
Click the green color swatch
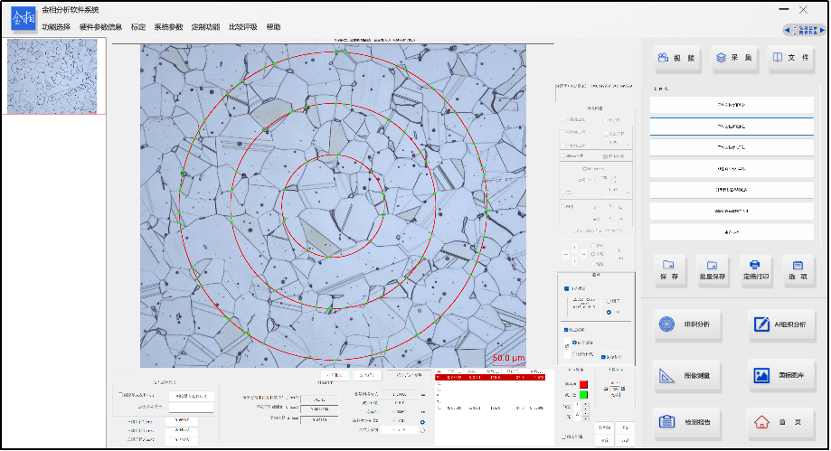click(x=582, y=396)
